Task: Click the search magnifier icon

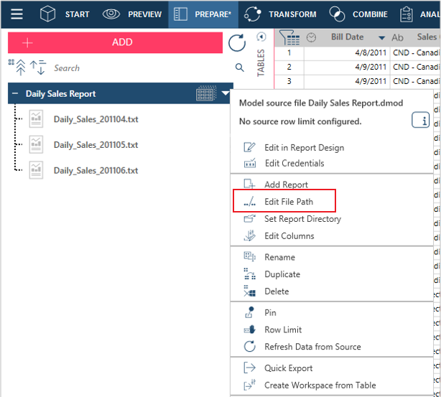Action: 240,68
